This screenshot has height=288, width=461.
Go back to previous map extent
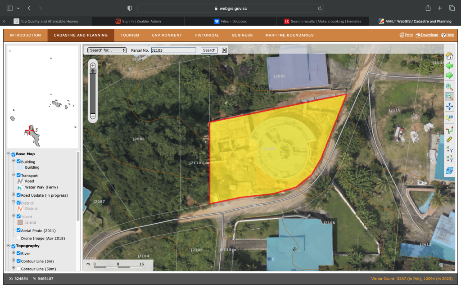(x=449, y=66)
